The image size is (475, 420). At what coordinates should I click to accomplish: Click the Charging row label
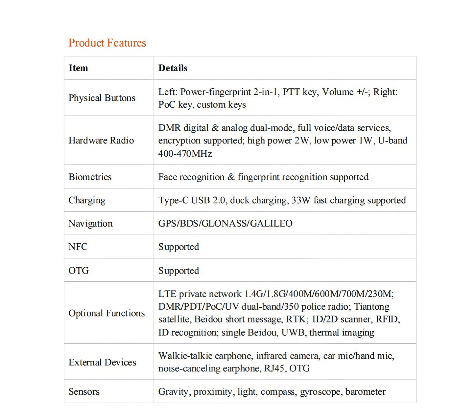coord(87,200)
